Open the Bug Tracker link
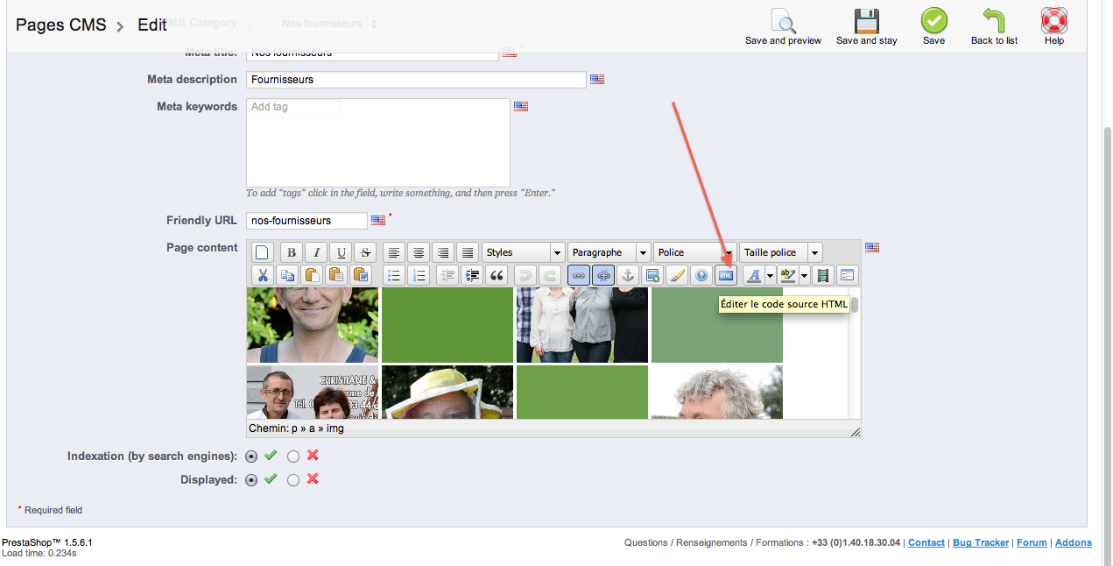The width and height of the screenshot is (1113, 566). pos(981,542)
